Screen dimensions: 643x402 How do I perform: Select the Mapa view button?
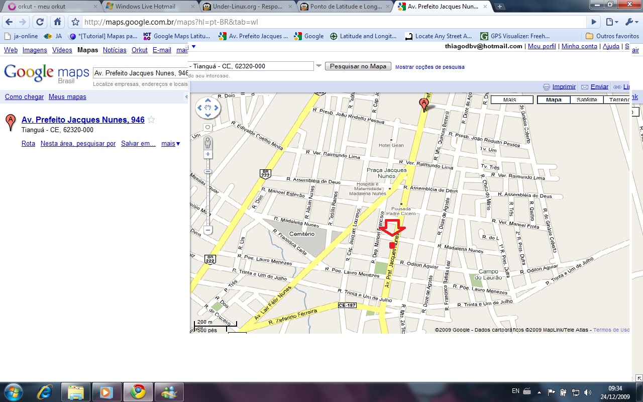tap(554, 99)
